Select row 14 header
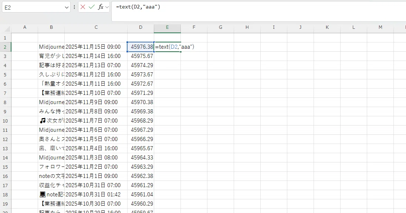Screen dimensions: 406x213 pyautogui.click(x=6, y=158)
